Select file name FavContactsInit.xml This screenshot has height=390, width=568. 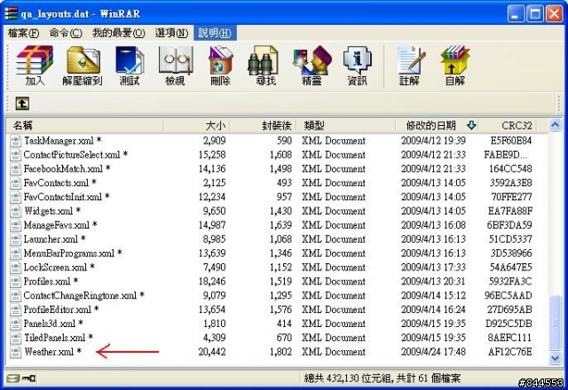coord(63,197)
